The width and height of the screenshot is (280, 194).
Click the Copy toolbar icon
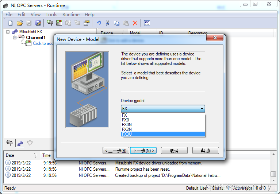(x=116, y=23)
